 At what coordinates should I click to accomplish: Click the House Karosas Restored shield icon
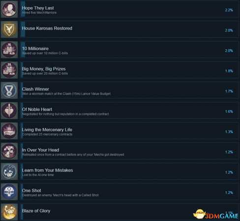pyautogui.click(x=9, y=29)
